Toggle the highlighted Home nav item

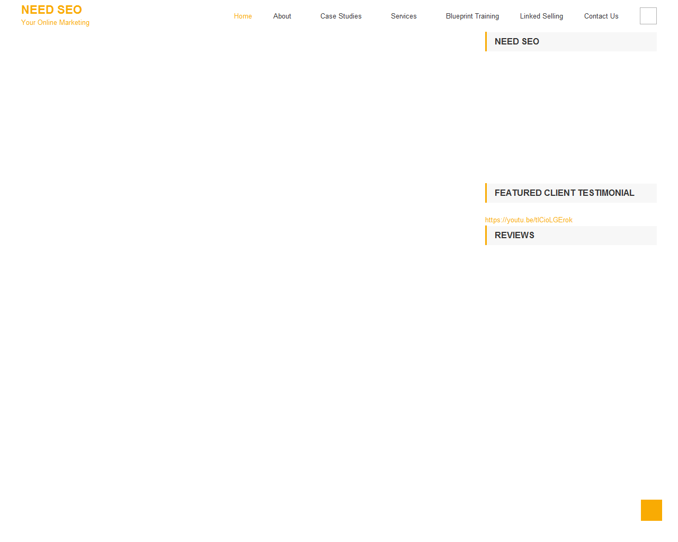pyautogui.click(x=243, y=16)
